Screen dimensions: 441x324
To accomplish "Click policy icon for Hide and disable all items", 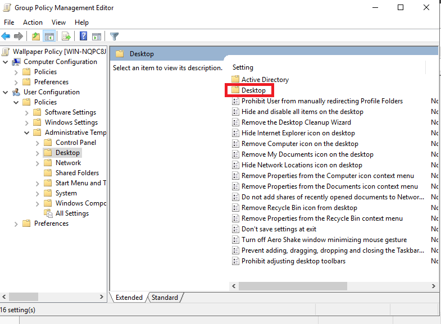I will (x=235, y=112).
